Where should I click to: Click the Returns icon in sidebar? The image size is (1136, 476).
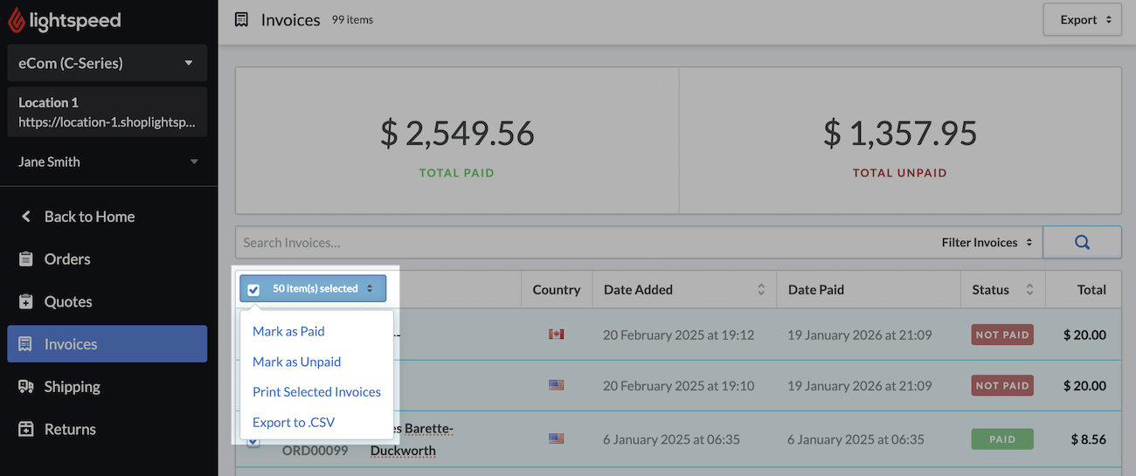(26, 430)
